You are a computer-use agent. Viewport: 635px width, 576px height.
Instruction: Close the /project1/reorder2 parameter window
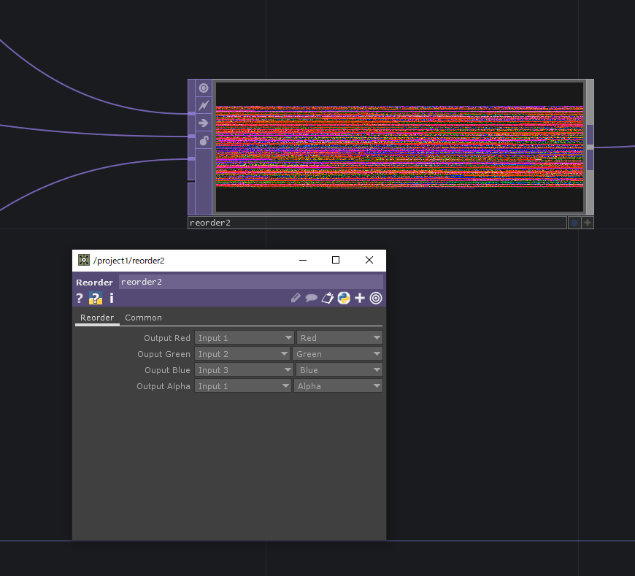[369, 260]
